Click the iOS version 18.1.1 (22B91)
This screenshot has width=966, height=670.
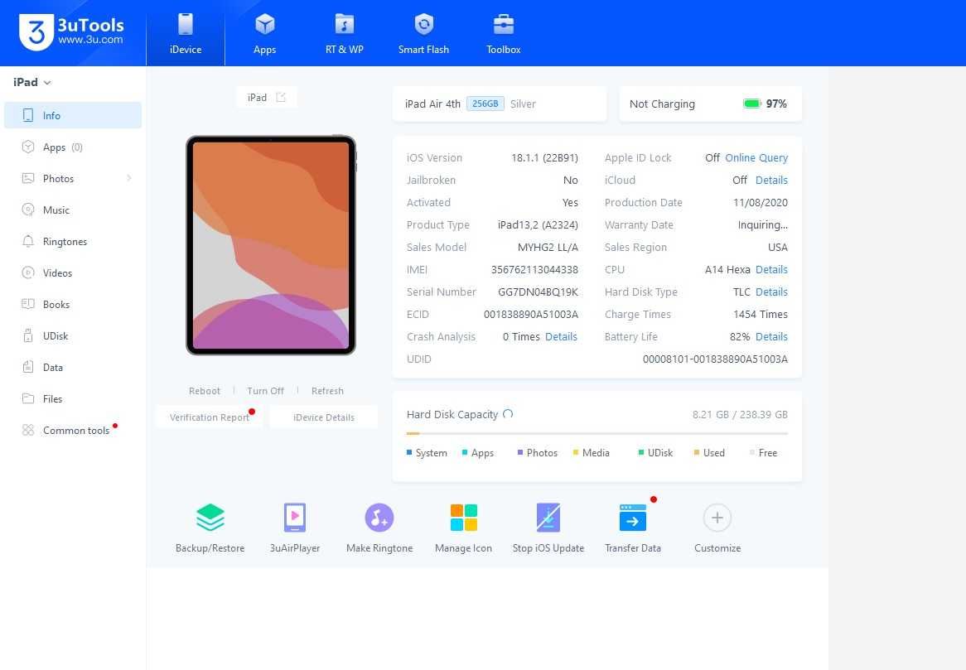click(544, 157)
